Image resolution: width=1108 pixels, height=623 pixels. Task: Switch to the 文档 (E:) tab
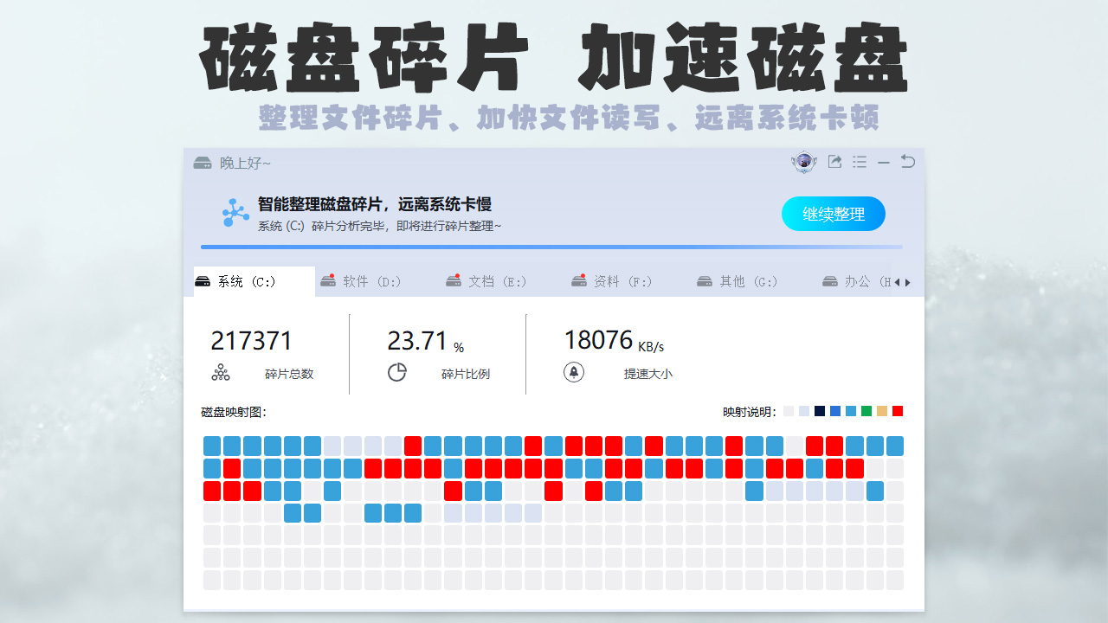point(486,280)
